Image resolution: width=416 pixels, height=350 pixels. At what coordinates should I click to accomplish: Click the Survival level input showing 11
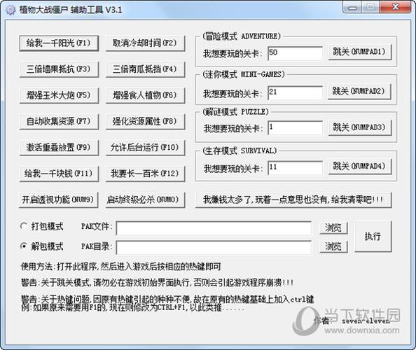pyautogui.click(x=296, y=168)
